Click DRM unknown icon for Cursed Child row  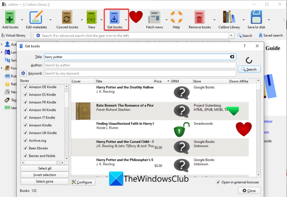click(x=182, y=147)
